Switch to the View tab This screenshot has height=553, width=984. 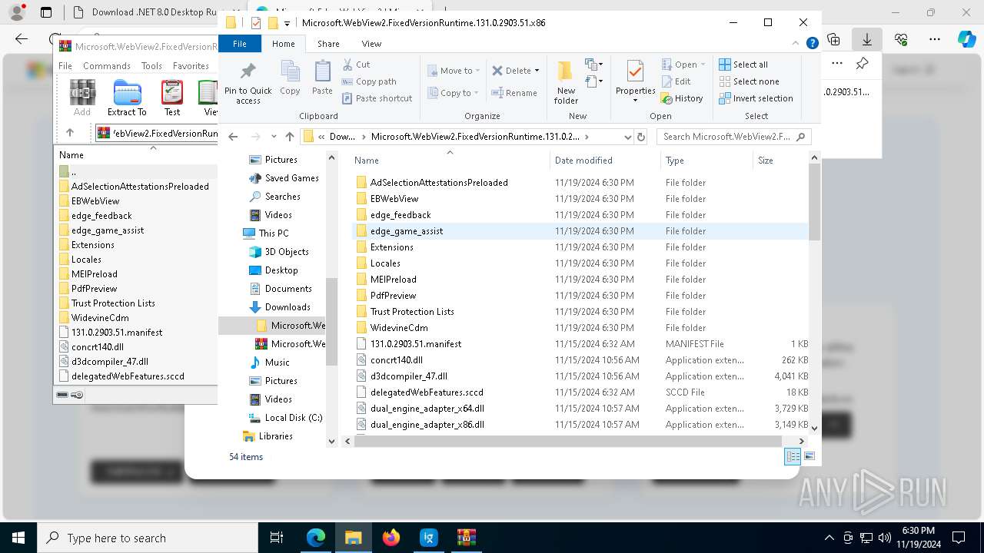pos(371,44)
